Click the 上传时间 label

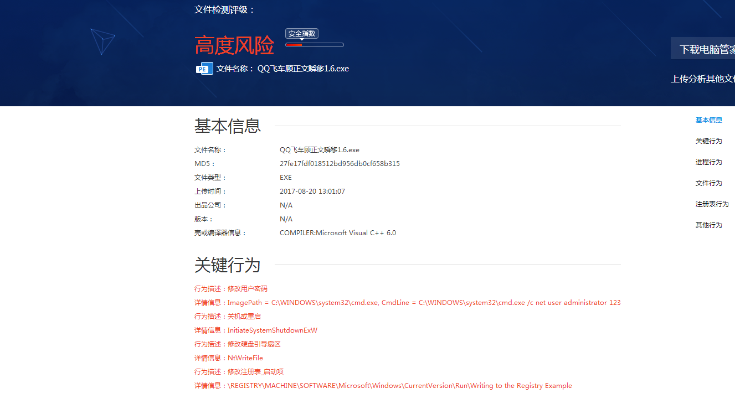(x=210, y=191)
